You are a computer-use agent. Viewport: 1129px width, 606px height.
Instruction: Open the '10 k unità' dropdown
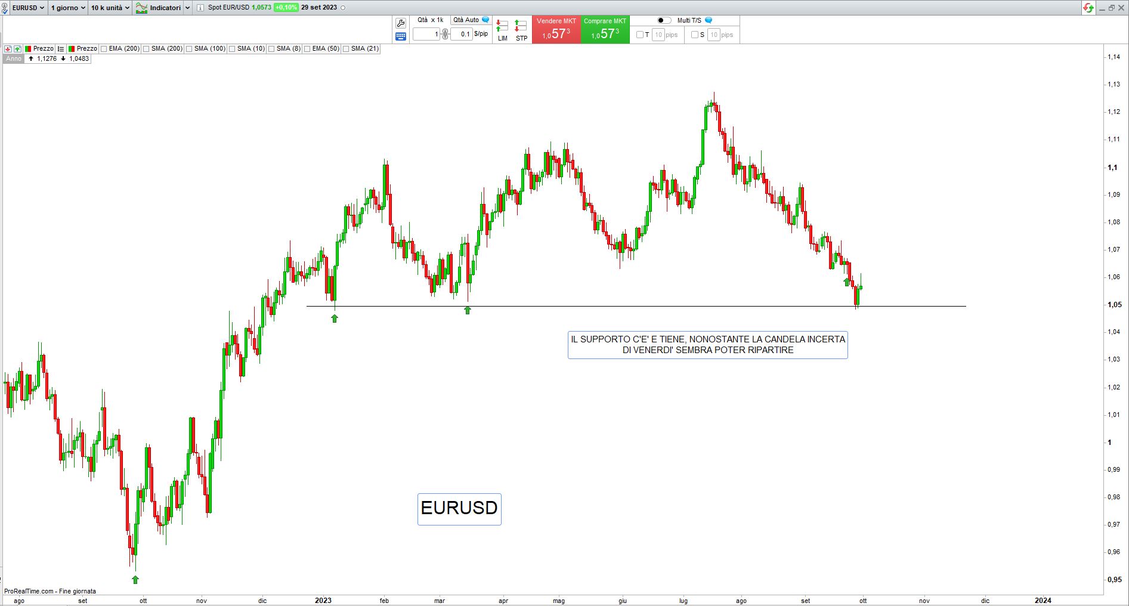(x=110, y=8)
